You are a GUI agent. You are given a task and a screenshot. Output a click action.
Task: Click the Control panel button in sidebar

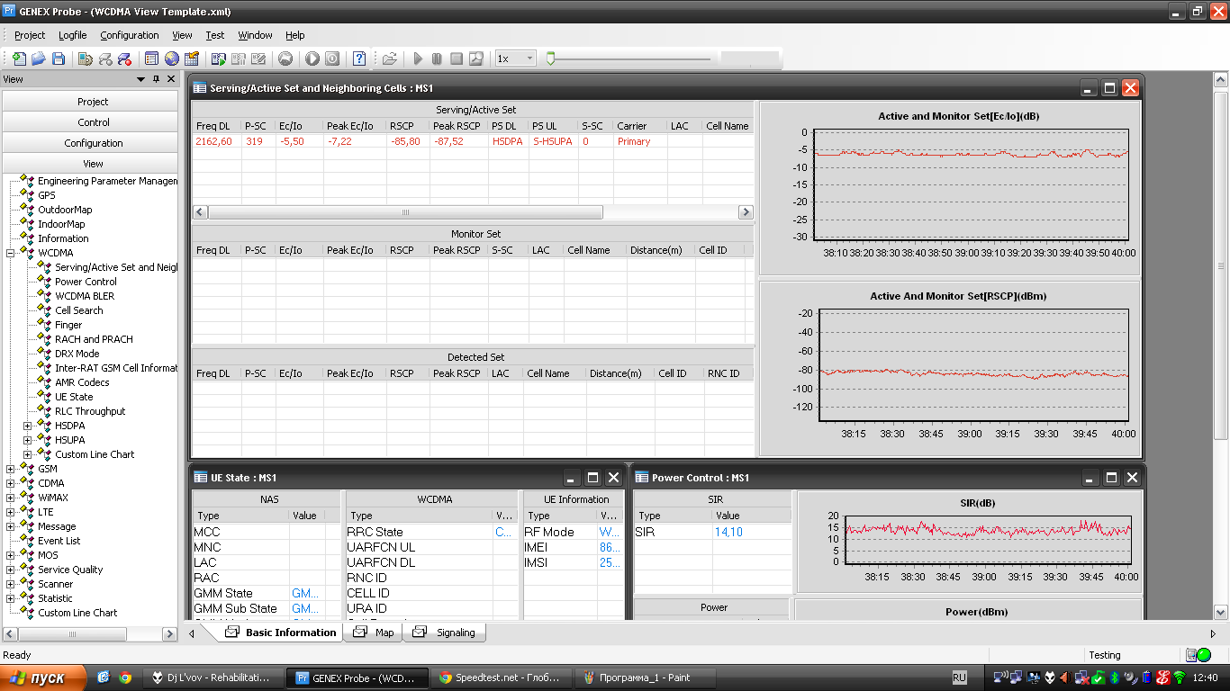[x=91, y=122]
